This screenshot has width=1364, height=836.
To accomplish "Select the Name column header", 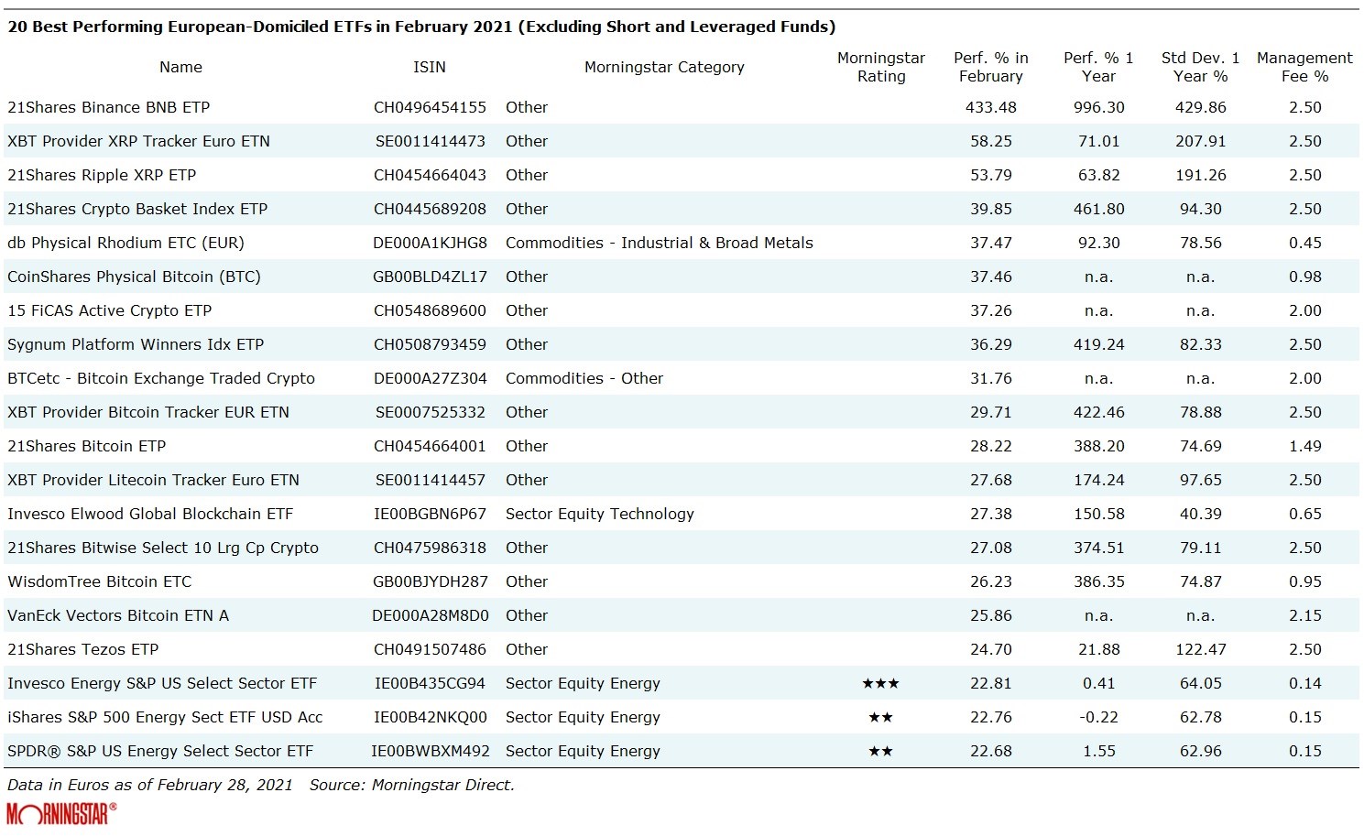I will coord(180,67).
